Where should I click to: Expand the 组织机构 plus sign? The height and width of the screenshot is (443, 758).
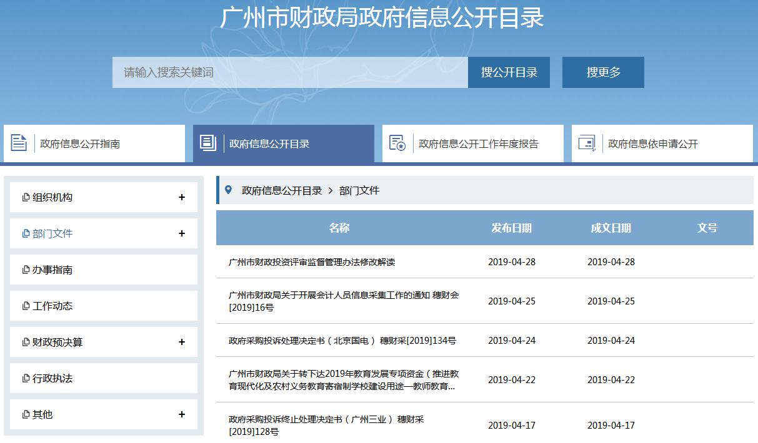[x=182, y=197]
